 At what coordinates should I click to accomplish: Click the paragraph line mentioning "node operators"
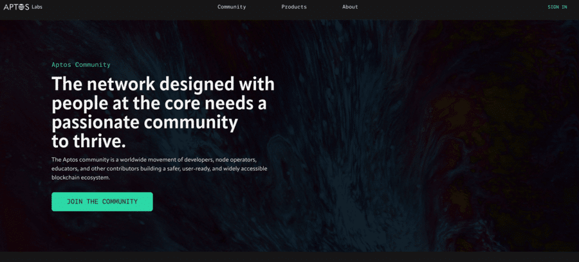(154, 159)
